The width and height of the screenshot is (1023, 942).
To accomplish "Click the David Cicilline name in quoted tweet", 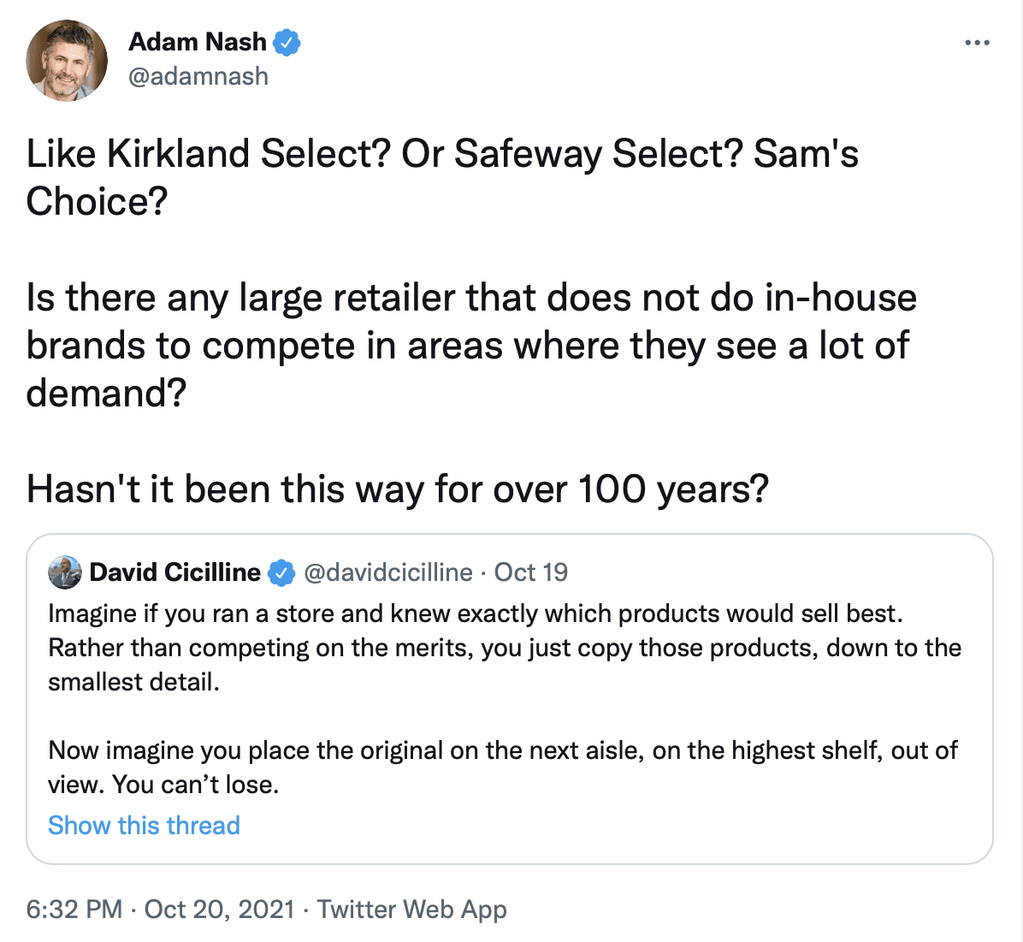I will click(174, 572).
